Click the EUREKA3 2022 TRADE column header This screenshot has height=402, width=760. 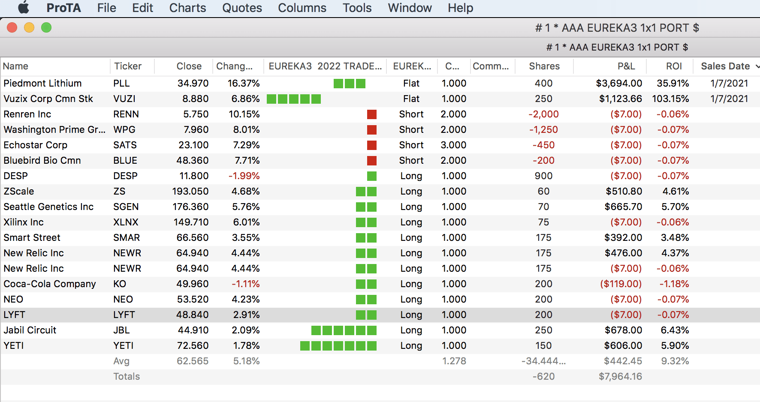point(325,66)
